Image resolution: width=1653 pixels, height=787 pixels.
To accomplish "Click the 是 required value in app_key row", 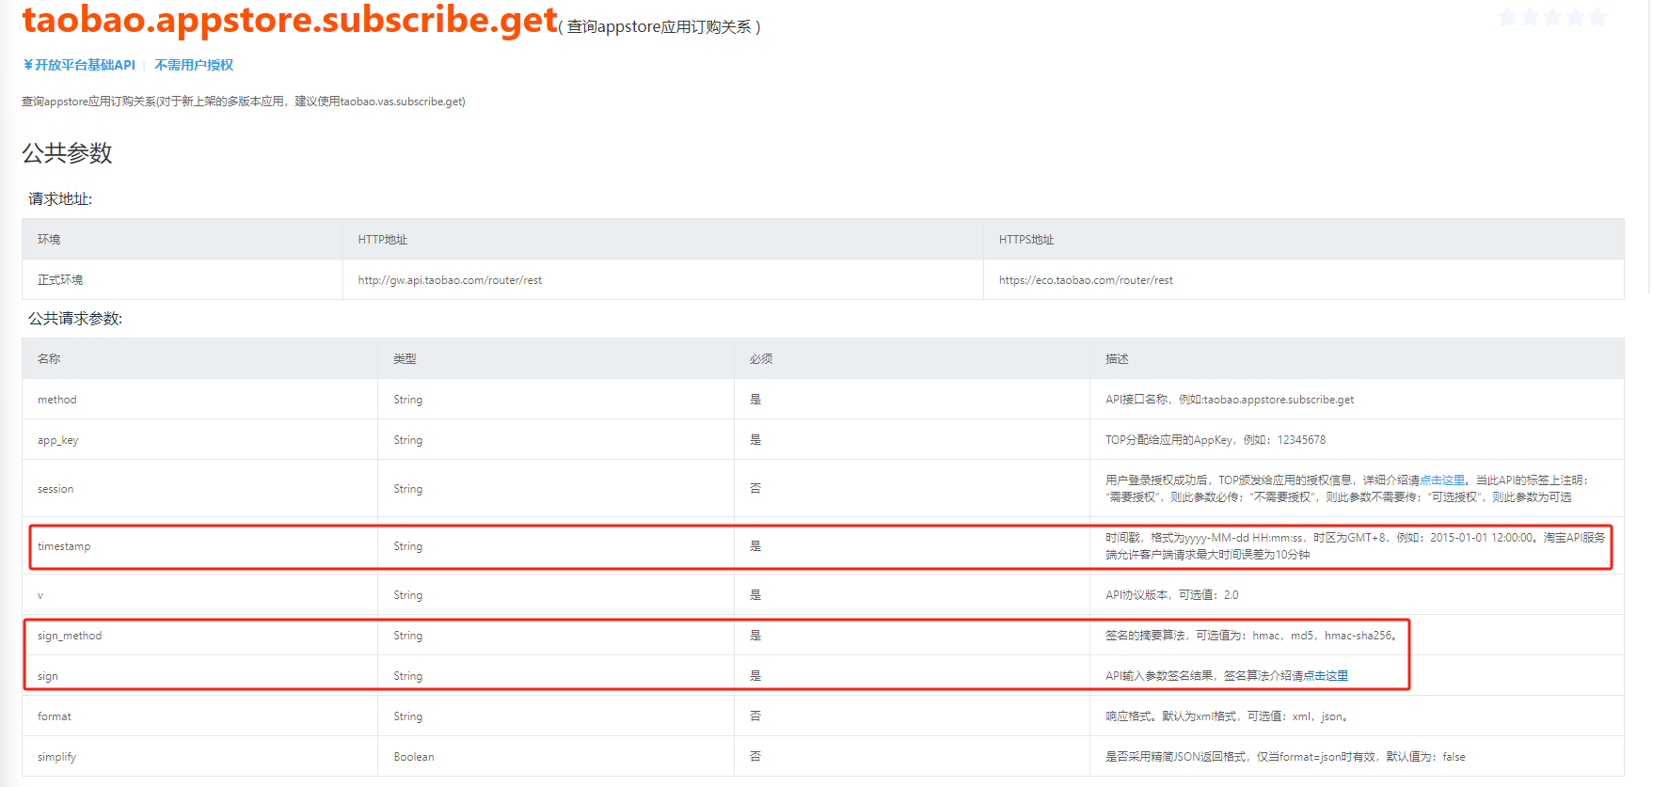I will pyautogui.click(x=755, y=439).
